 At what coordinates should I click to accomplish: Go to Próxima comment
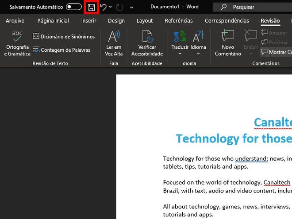click(x=274, y=42)
